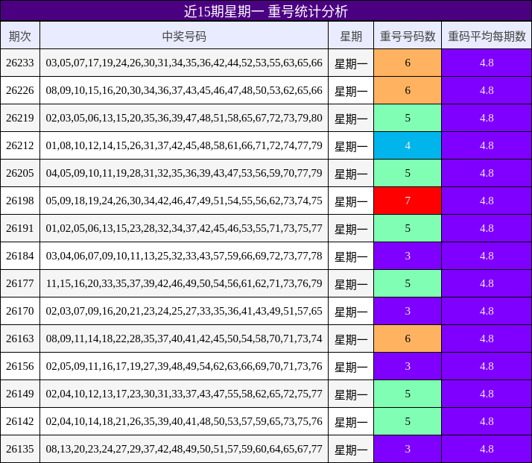Click the 期次 column header
Screen dimensions: 532x463
coord(20,36)
